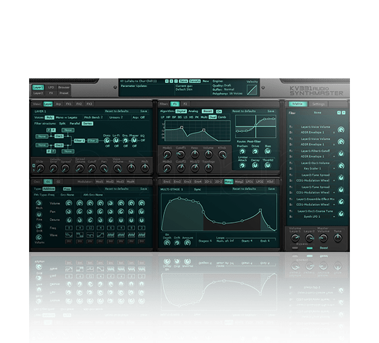Click the PreGain knob
Viewport: 379px width, 343px height.
[x=242, y=152]
